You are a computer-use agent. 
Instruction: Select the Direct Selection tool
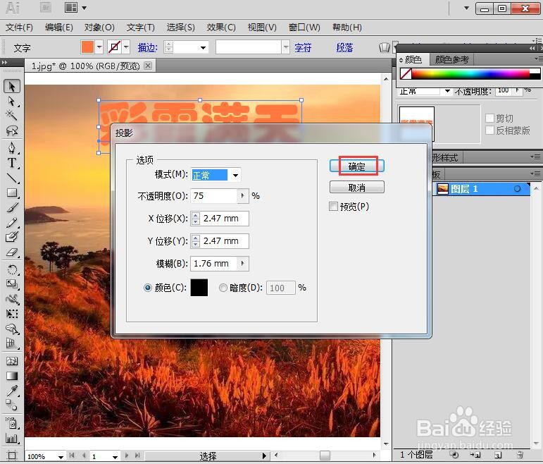point(12,102)
